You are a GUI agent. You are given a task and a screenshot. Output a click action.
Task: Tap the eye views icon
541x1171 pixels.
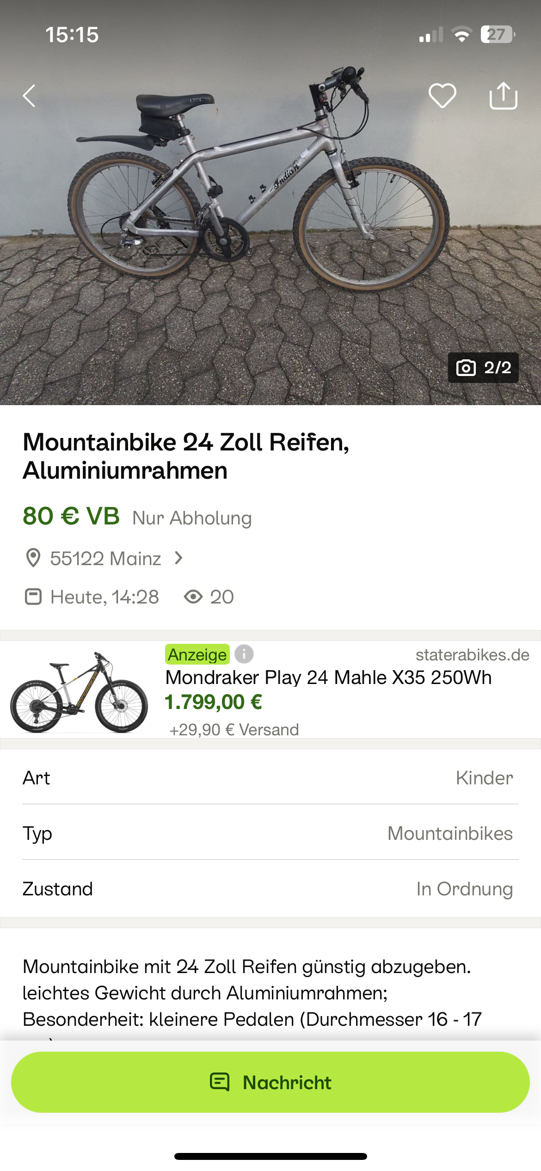pos(193,597)
